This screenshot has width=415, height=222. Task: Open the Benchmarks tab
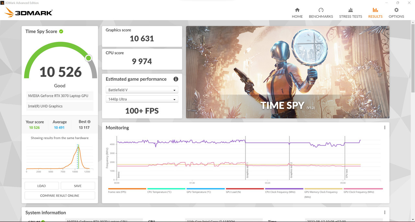[321, 13]
